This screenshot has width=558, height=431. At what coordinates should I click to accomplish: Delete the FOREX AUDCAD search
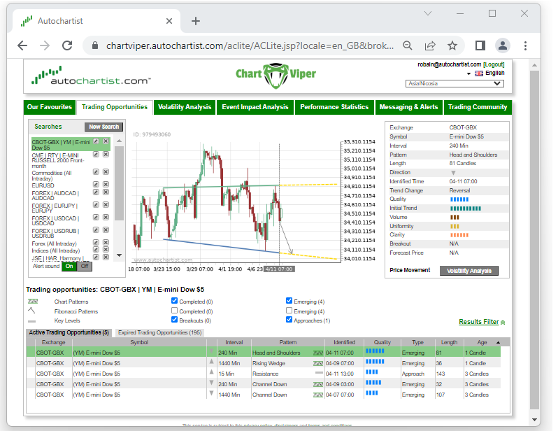(x=106, y=192)
